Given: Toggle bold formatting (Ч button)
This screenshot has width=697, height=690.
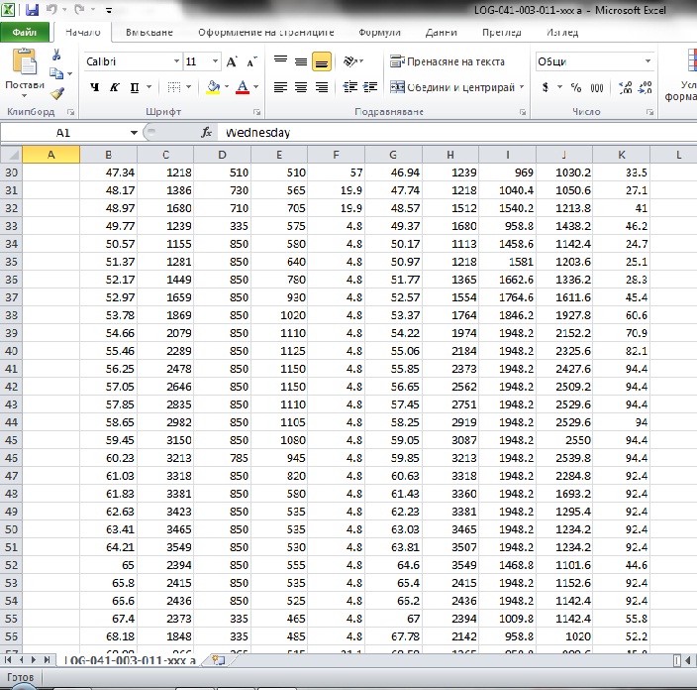Looking at the screenshot, I should (95, 87).
